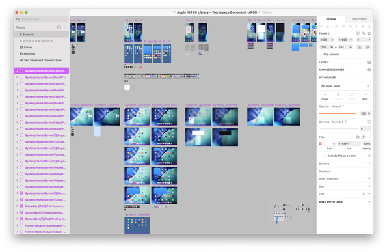Viewport: 387px width, 252px height.
Task: Expand the Status Bars iPad/Trailing layer
Action: click(17, 219)
